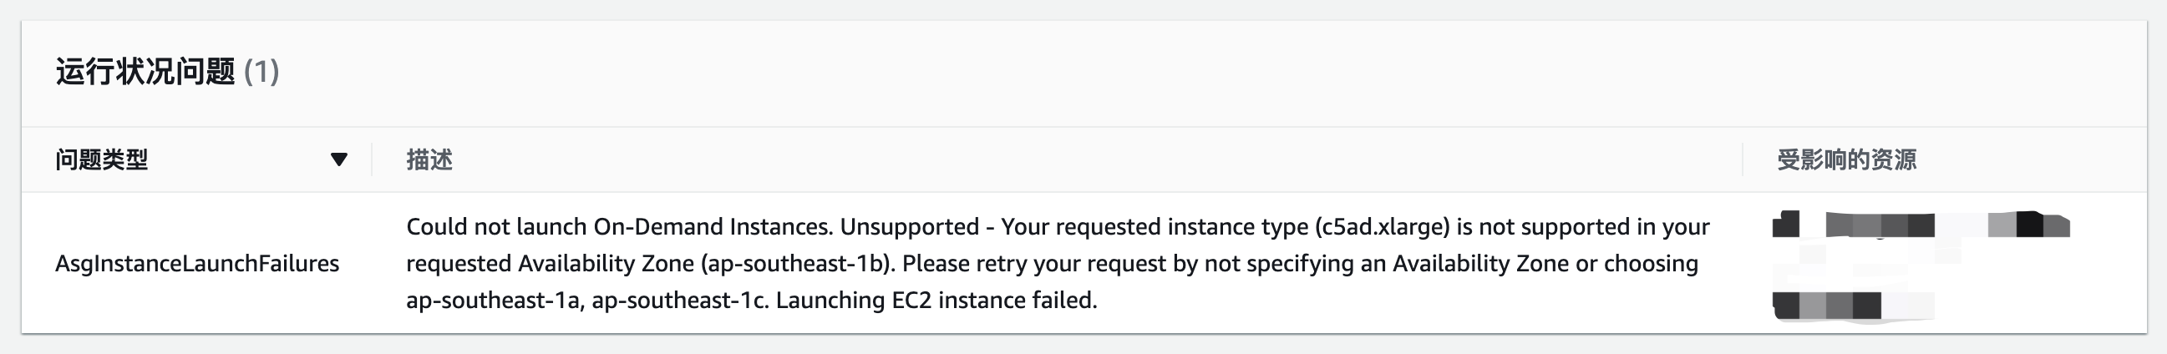Click the divider before the 受影响的资源 column
The height and width of the screenshot is (354, 2167).
1743,159
